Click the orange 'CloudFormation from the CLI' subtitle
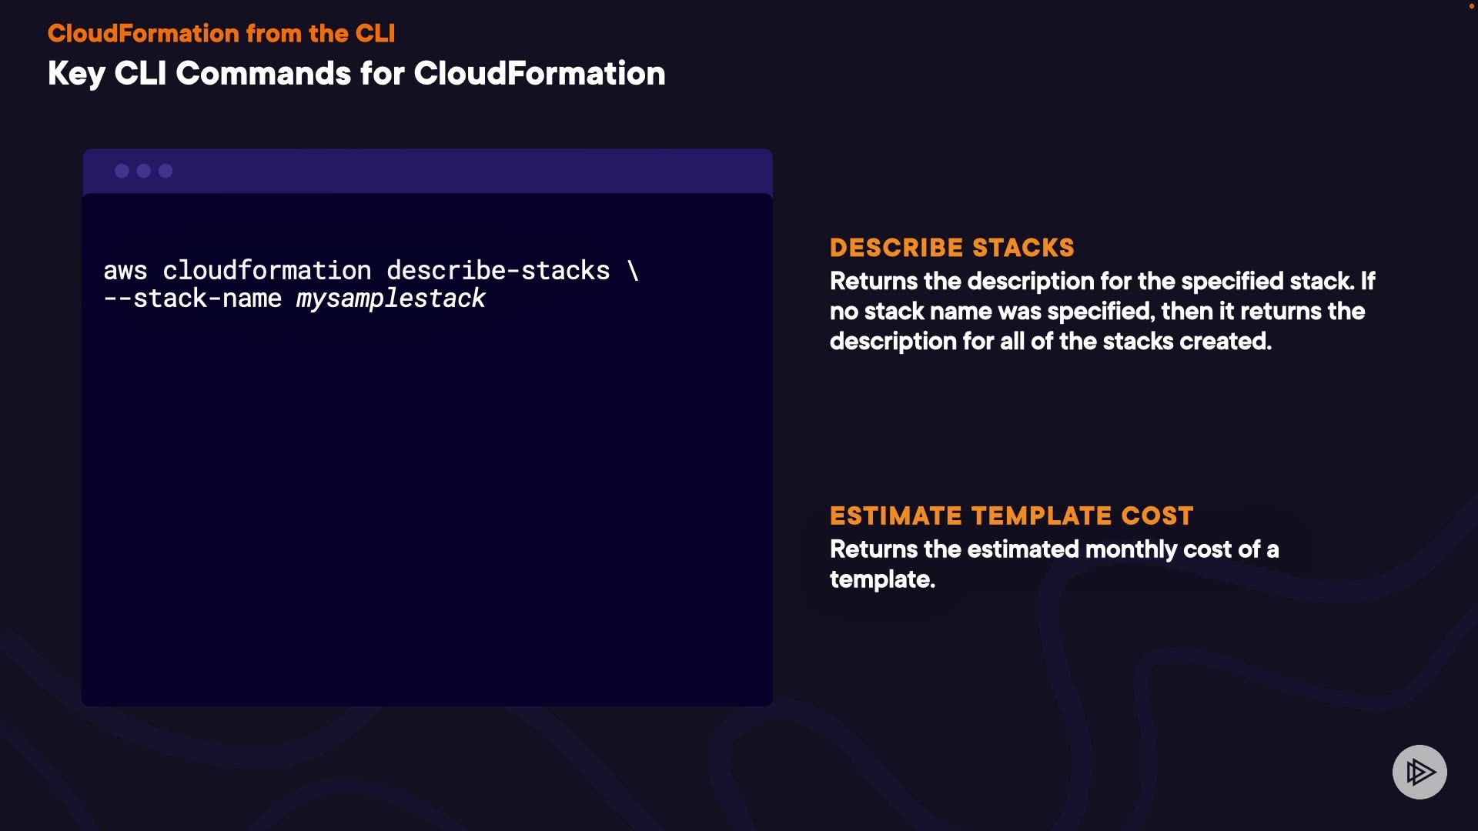This screenshot has height=831, width=1478. pos(221,33)
